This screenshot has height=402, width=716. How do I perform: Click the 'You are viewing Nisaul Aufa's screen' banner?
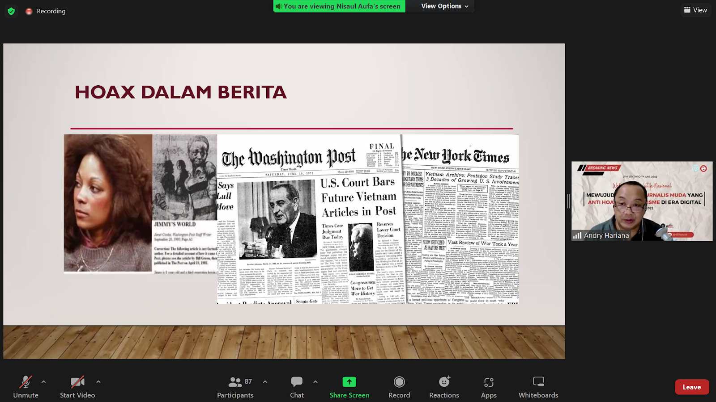339,6
